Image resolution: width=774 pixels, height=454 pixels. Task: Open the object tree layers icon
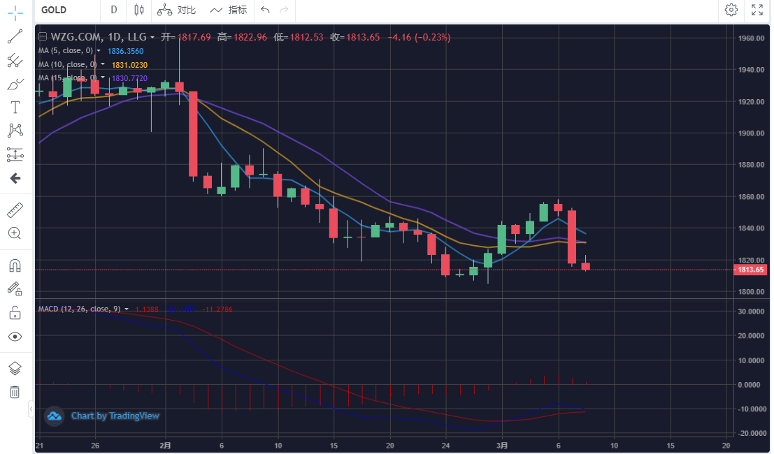(x=15, y=368)
